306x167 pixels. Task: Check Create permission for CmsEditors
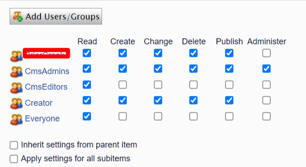pyautogui.click(x=123, y=84)
